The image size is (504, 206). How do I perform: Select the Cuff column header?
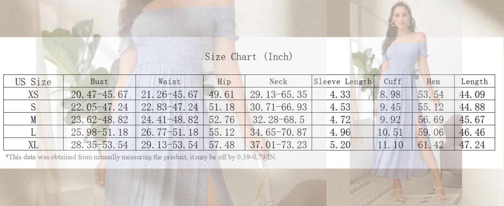(393, 82)
